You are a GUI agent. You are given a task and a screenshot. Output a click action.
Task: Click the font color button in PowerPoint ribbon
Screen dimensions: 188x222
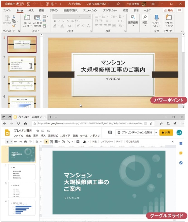(x=62, y=26)
